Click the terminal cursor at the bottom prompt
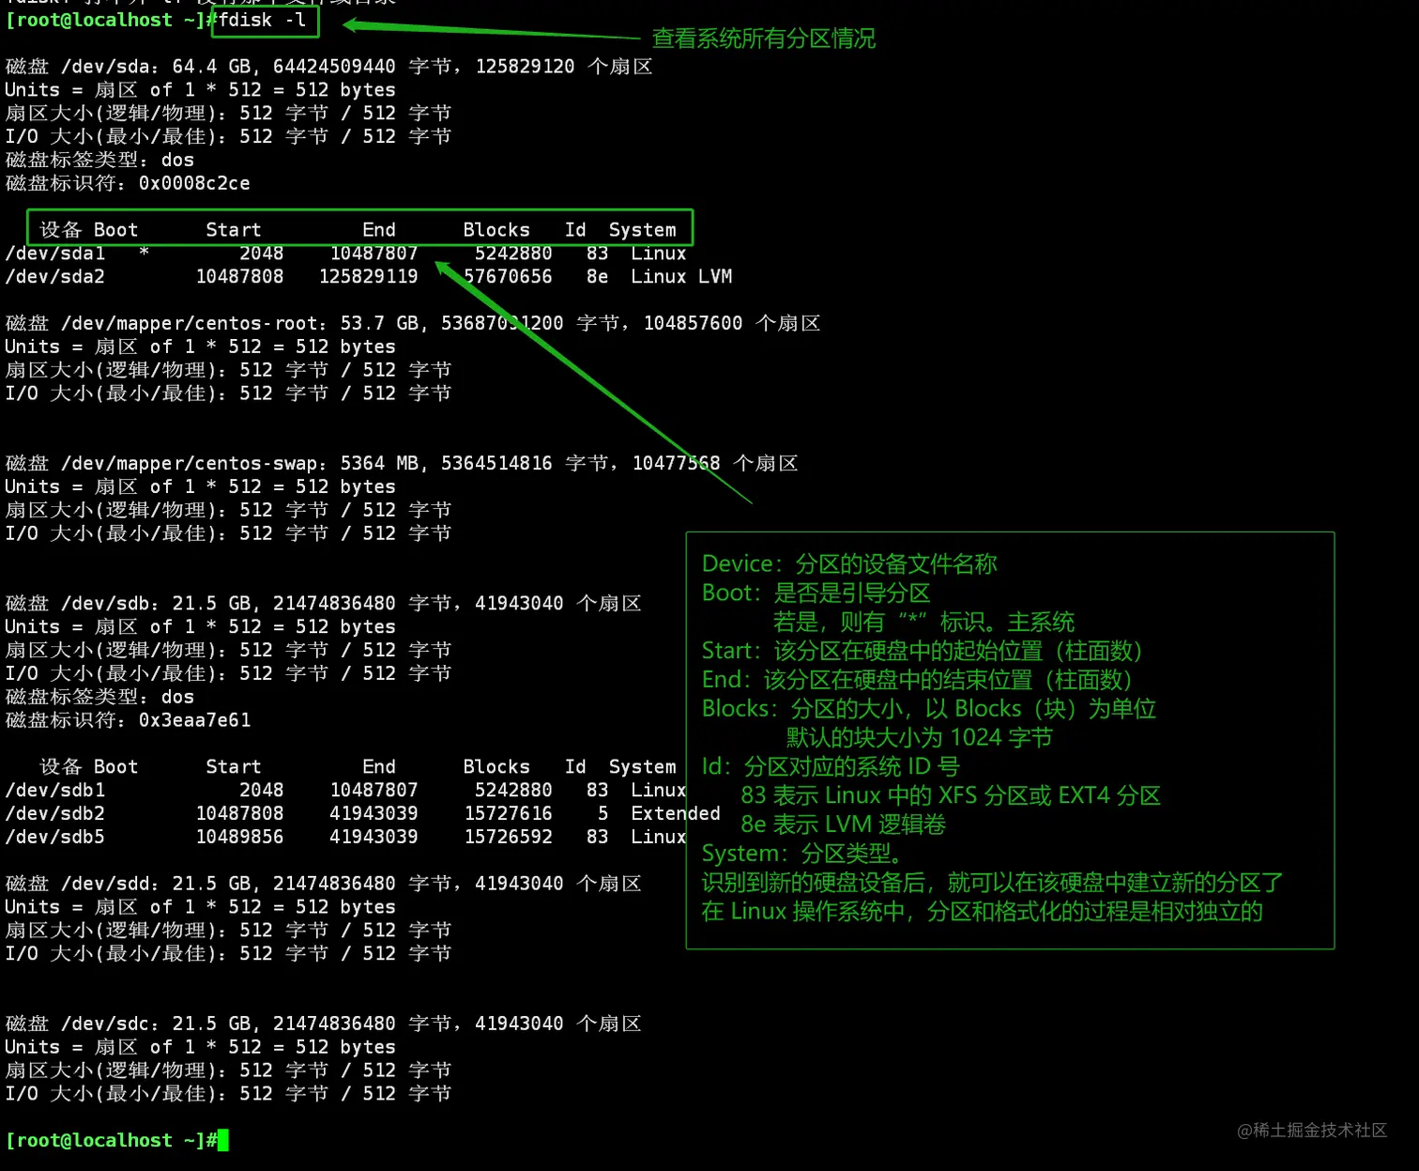1419x1171 pixels. pyautogui.click(x=223, y=1140)
